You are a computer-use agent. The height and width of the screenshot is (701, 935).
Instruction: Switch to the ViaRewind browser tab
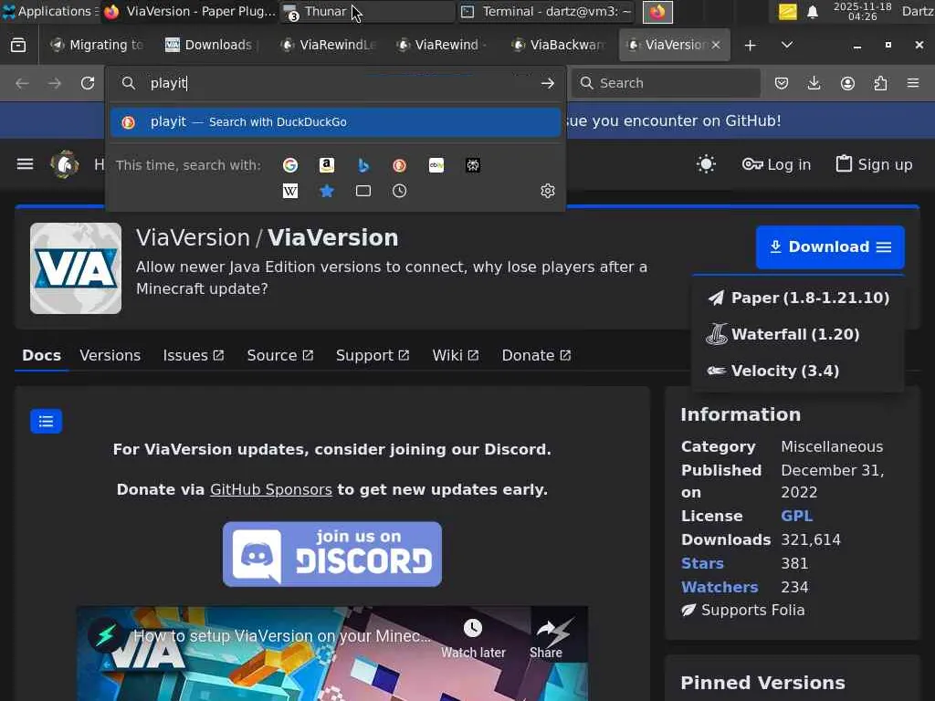(x=443, y=46)
